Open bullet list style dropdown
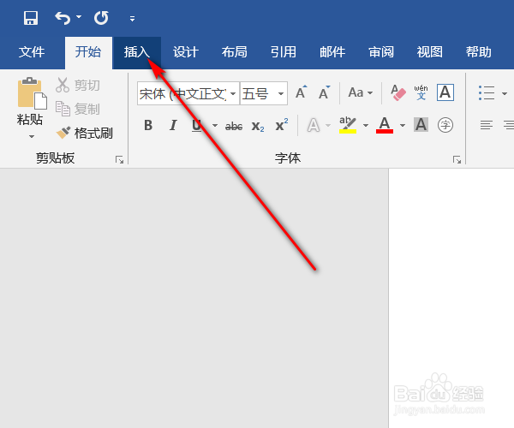 pos(505,93)
